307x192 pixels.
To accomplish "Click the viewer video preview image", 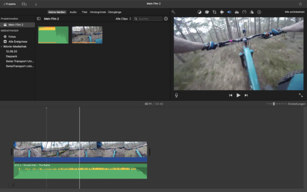I will click(239, 54).
